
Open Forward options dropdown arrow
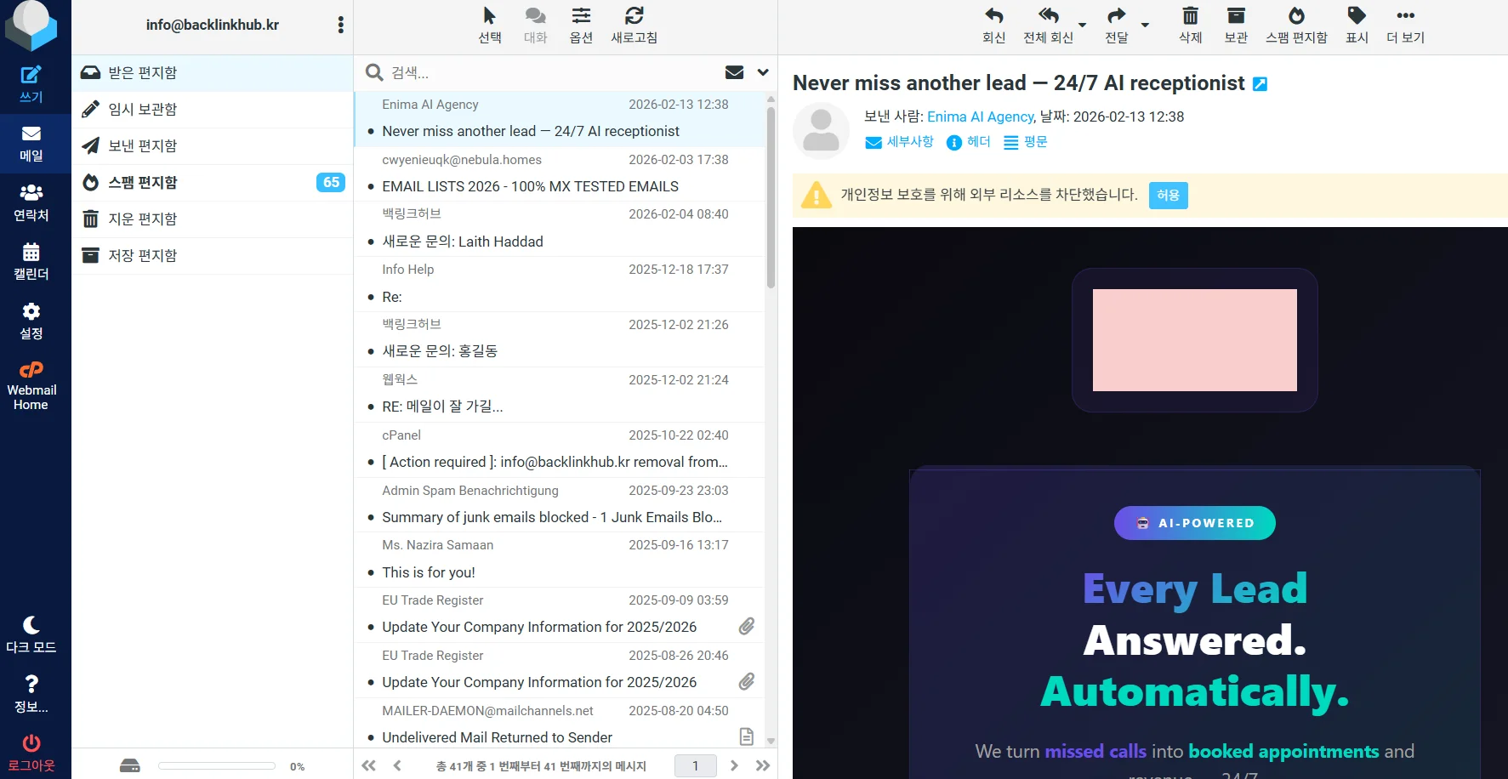[x=1145, y=26]
